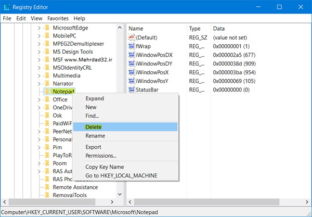Image resolution: width=312 pixels, height=217 pixels.
Task: Click the Remote Assistance folder icon
Action: pyautogui.click(x=47, y=187)
